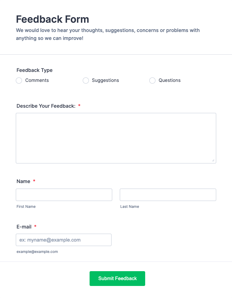The image size is (232, 298).
Task: Select the Comments radio button circle
Action: point(19,81)
